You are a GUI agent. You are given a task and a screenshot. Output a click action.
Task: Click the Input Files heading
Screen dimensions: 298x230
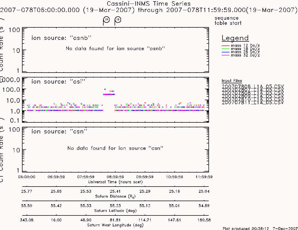pyautogui.click(x=232, y=81)
